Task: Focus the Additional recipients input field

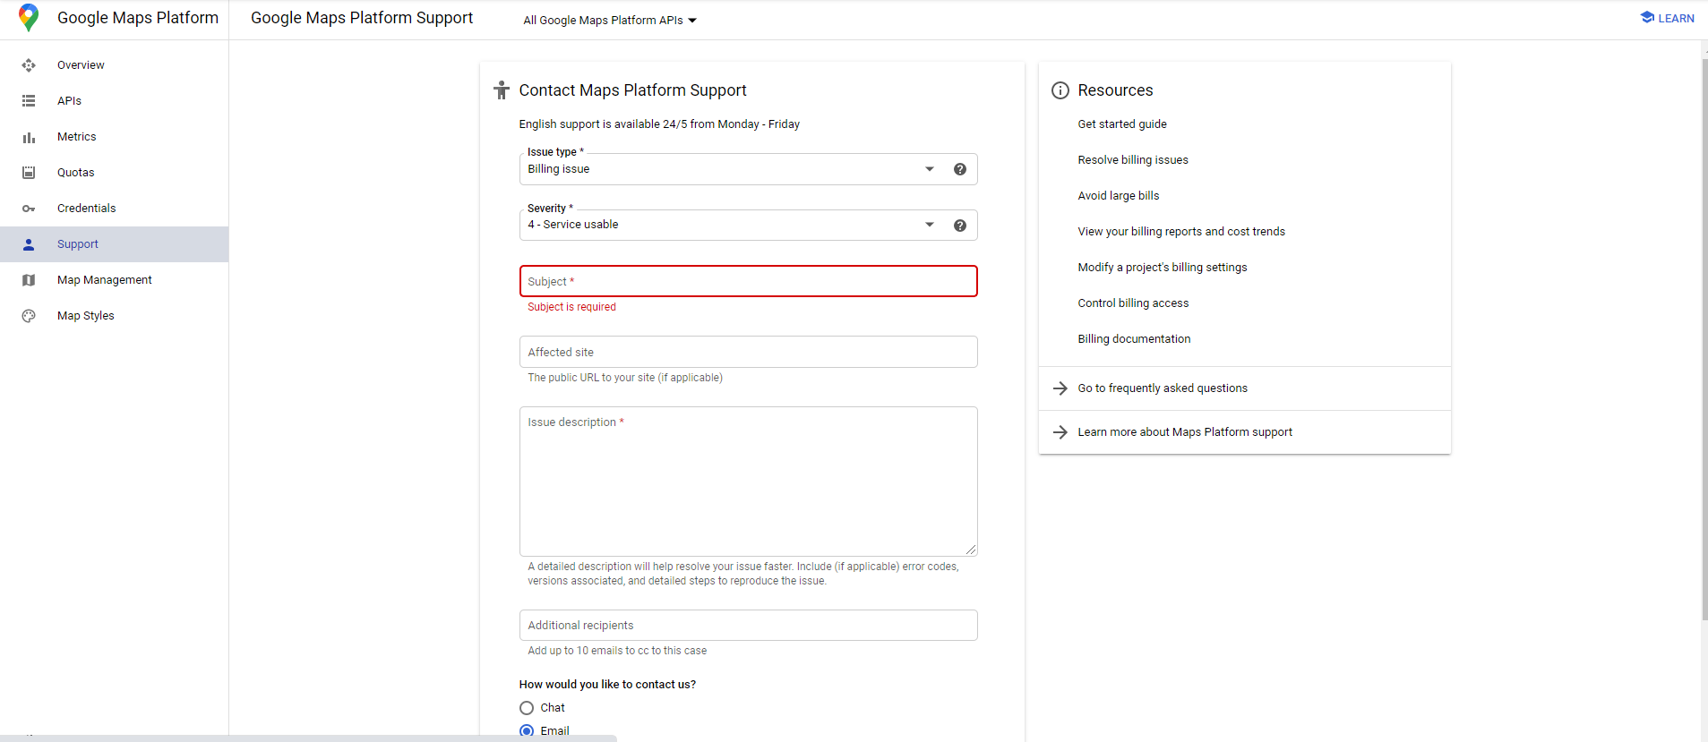Action: click(749, 626)
